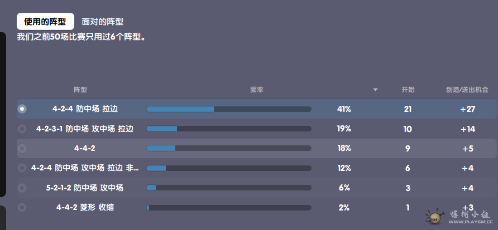Select the 4-2-4 防中场 攻中场 拉边 非… radio button
Image resolution: width=498 pixels, height=230 pixels.
click(22, 168)
